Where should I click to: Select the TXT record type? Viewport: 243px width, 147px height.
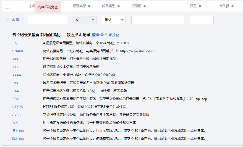click(15, 67)
